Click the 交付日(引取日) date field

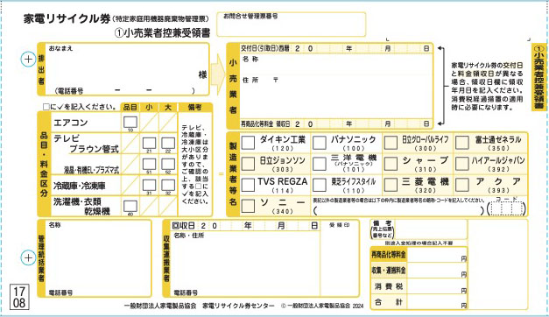tap(336, 49)
